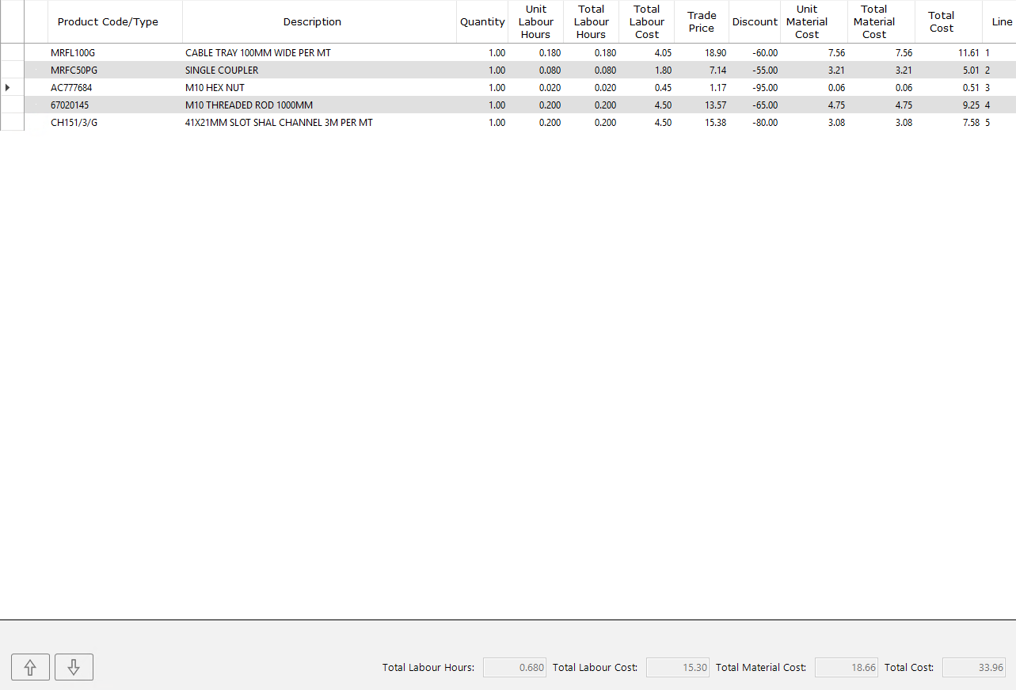The height and width of the screenshot is (690, 1016).
Task: Click the Total Labour Hours field
Action: click(x=515, y=668)
